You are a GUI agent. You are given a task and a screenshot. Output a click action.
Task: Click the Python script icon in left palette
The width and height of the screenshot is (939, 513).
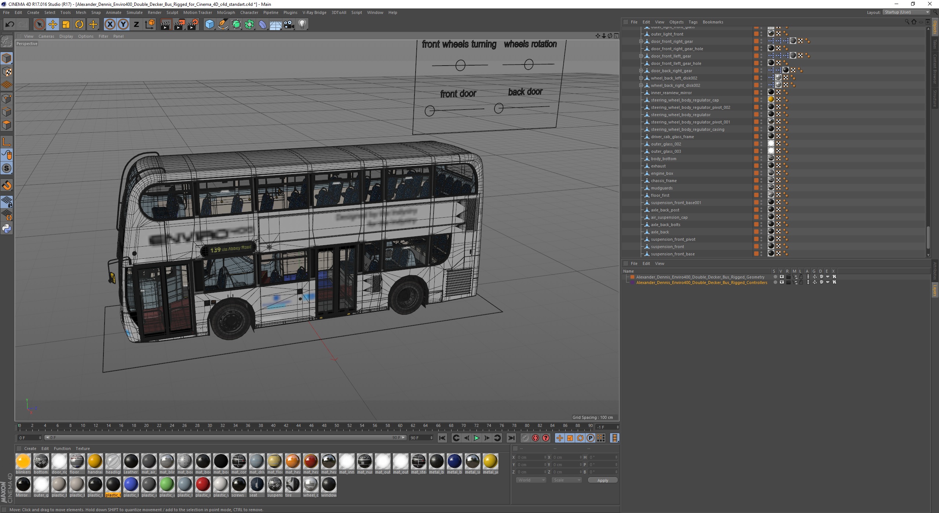point(7,228)
